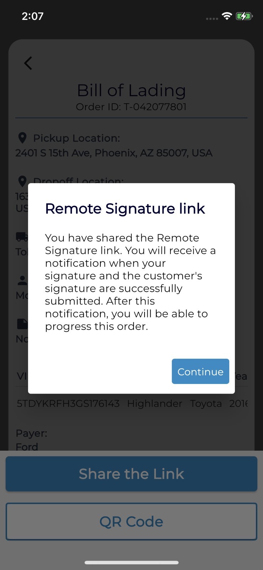
Task: Open the QR Code option
Action: [131, 522]
